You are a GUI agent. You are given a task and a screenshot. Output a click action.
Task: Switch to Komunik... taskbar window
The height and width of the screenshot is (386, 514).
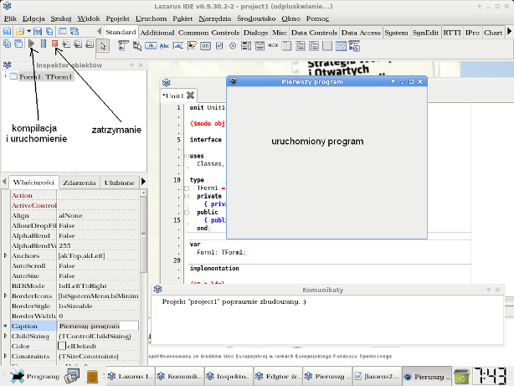tap(180, 376)
